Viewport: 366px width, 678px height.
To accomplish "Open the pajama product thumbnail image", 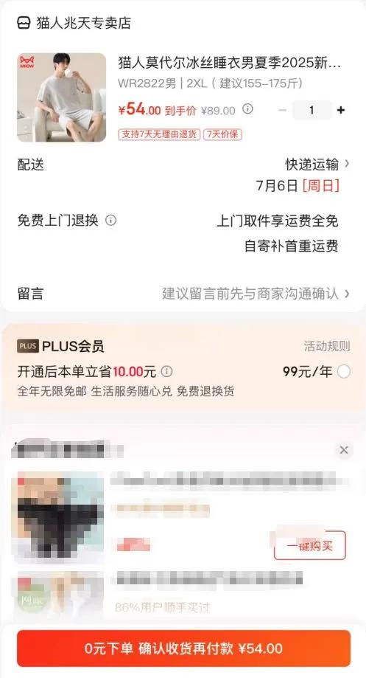I will point(61,97).
